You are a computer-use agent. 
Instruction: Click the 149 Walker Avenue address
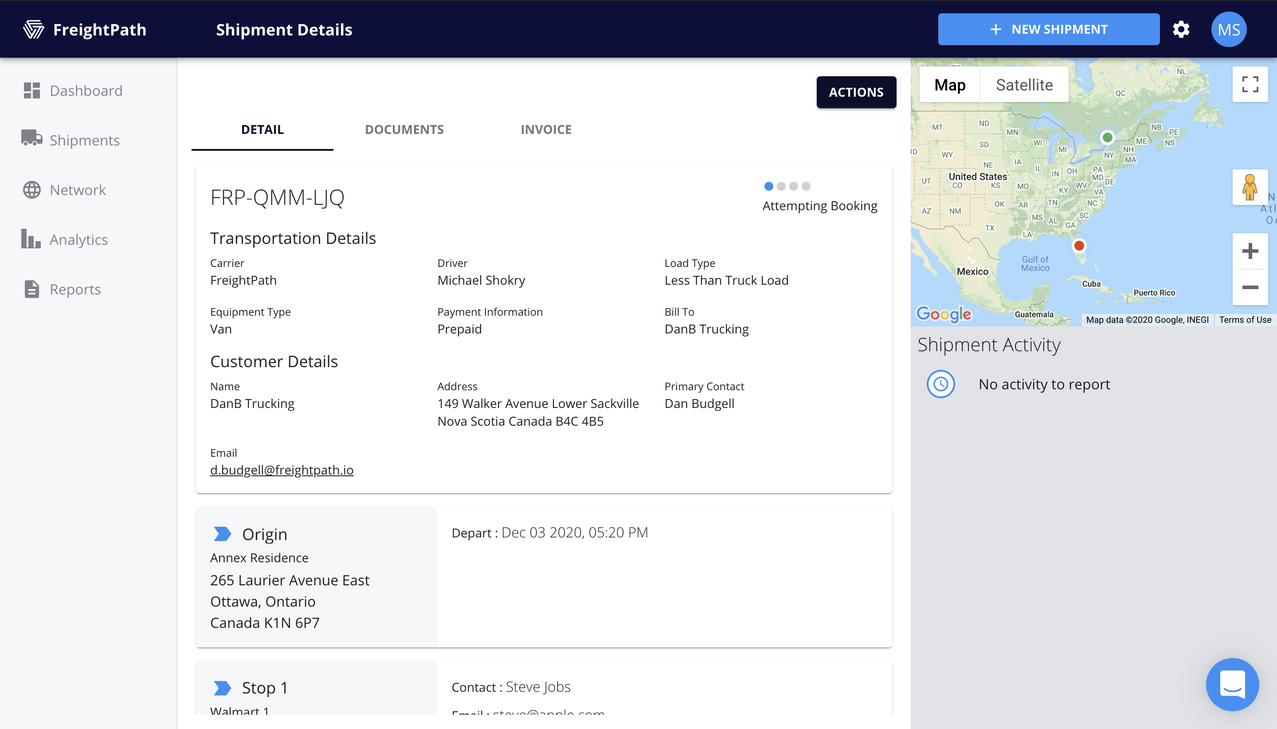[538, 412]
